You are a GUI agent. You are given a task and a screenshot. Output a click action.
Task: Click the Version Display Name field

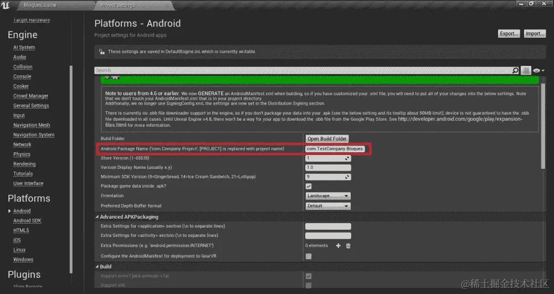pyautogui.click(x=328, y=168)
